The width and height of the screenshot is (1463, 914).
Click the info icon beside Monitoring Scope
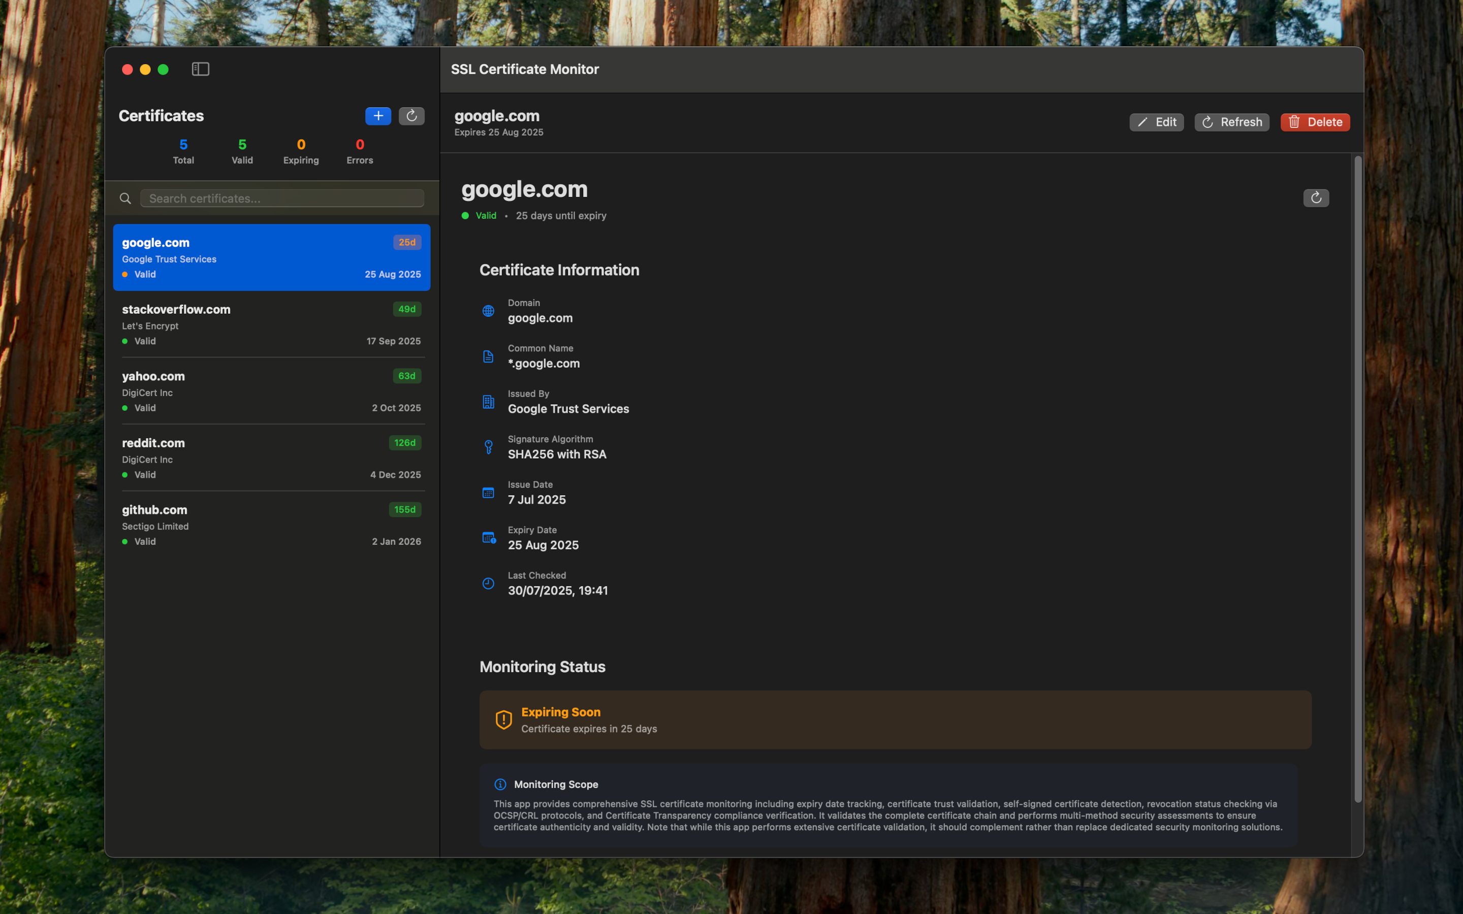pyautogui.click(x=500, y=784)
